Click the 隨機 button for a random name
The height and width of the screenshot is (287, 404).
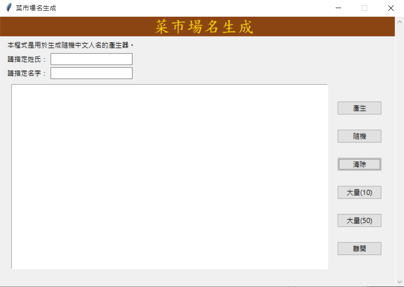[359, 136]
